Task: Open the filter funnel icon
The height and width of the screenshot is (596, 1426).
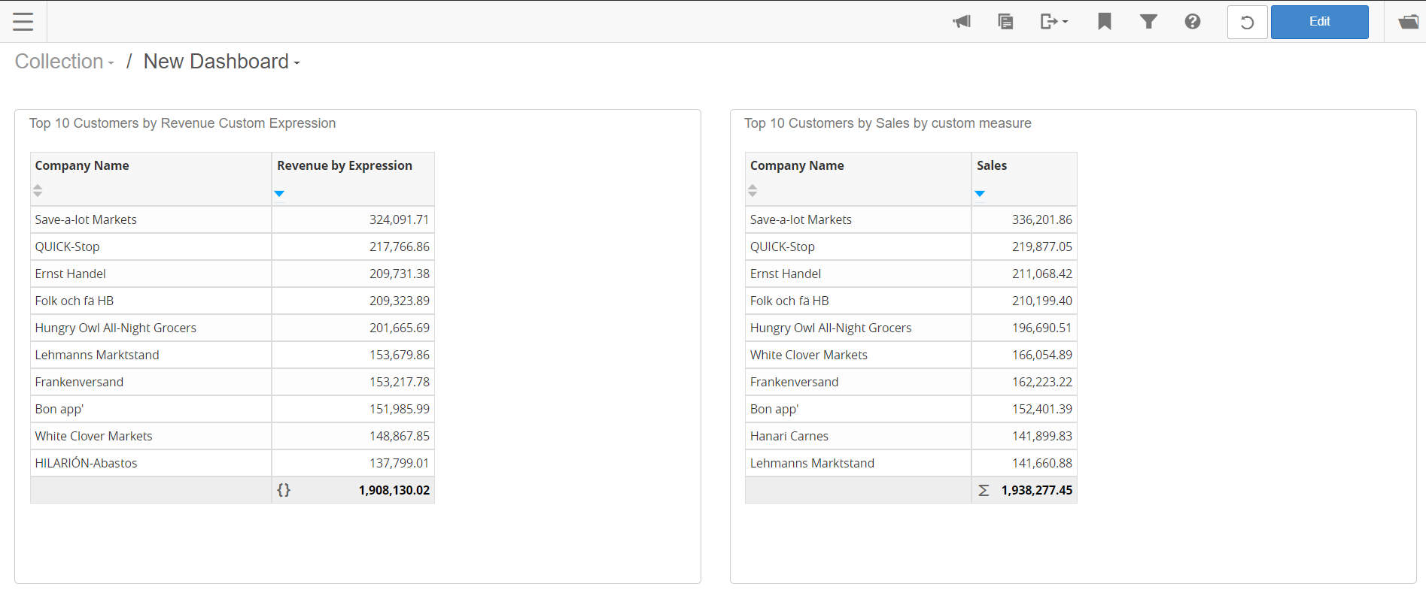Action: pyautogui.click(x=1148, y=22)
